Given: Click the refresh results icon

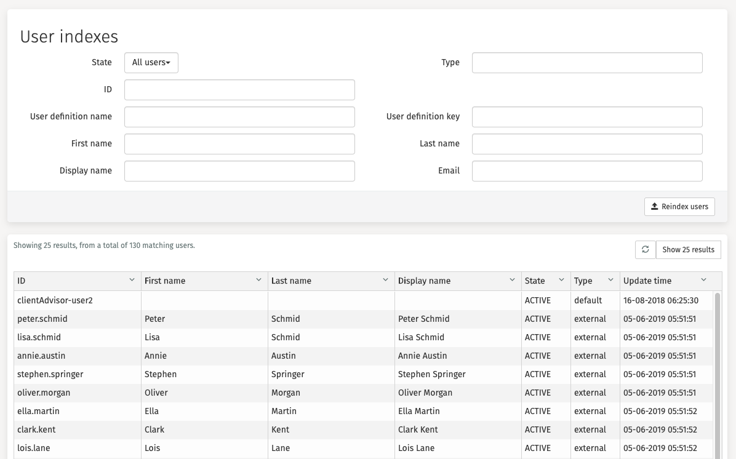Looking at the screenshot, I should coord(645,249).
